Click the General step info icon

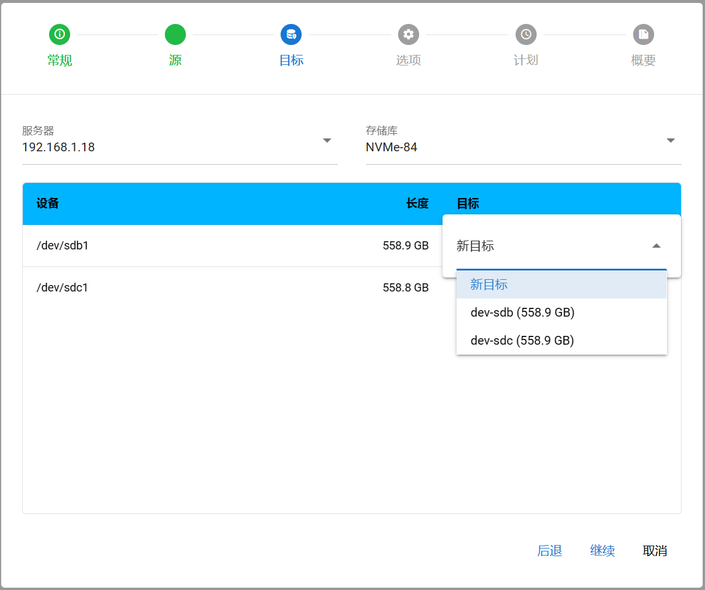point(59,34)
